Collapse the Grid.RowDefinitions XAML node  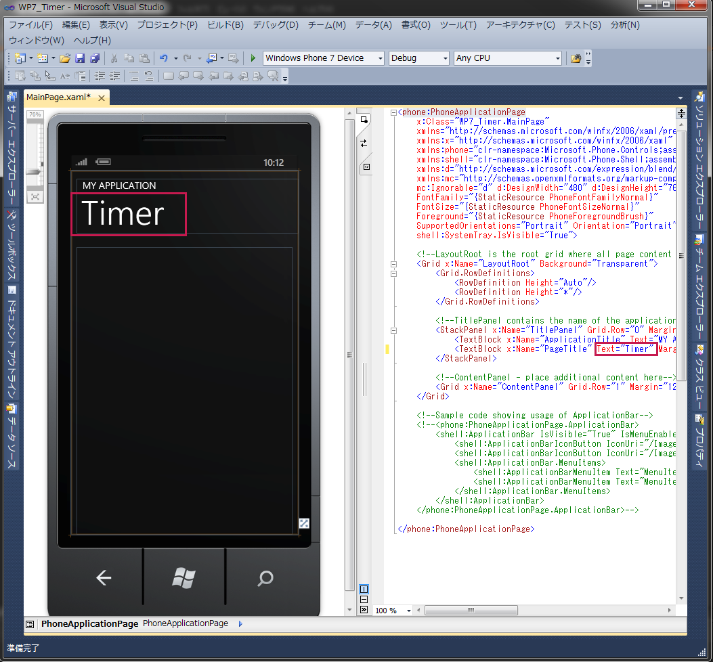[x=393, y=273]
